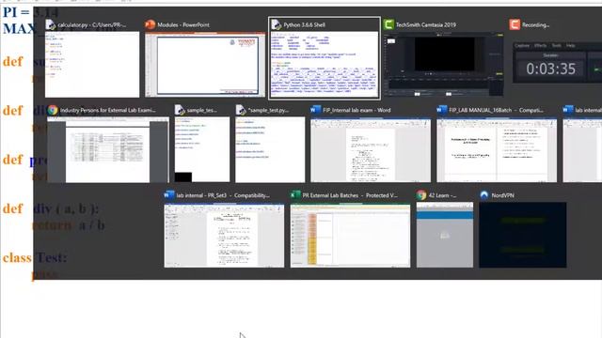Switch to the sample_tes... window with the black box
Viewport: 602px width, 338px height.
pyautogui.click(x=202, y=150)
